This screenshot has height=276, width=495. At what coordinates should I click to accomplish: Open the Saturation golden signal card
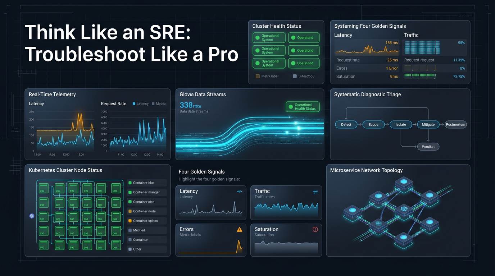click(286, 240)
